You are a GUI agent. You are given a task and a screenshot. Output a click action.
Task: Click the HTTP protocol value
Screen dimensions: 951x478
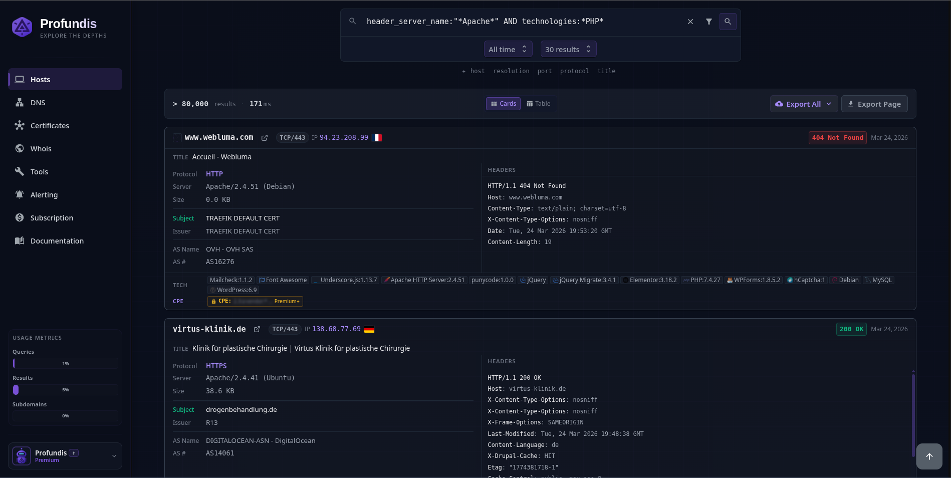coord(214,174)
